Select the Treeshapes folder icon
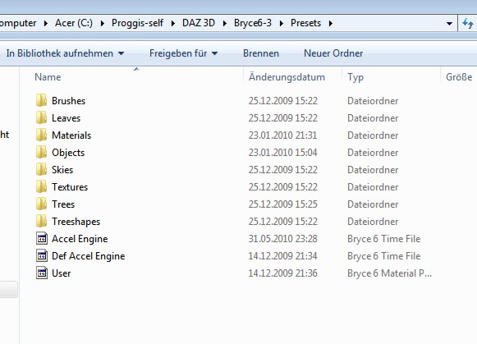This screenshot has height=344, width=477. point(41,221)
